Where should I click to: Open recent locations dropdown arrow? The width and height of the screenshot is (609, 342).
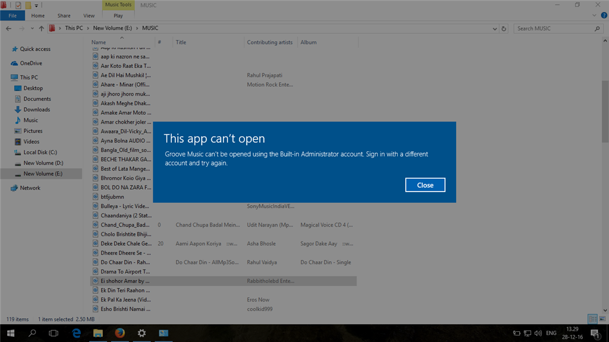coord(32,29)
